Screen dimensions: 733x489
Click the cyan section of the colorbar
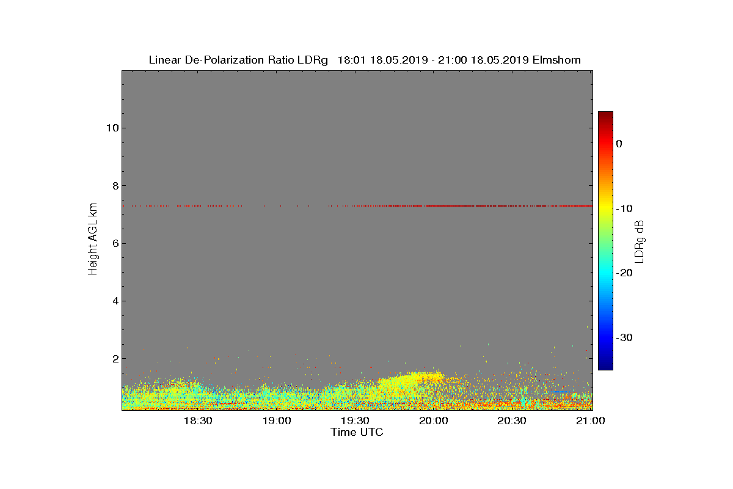(605, 273)
